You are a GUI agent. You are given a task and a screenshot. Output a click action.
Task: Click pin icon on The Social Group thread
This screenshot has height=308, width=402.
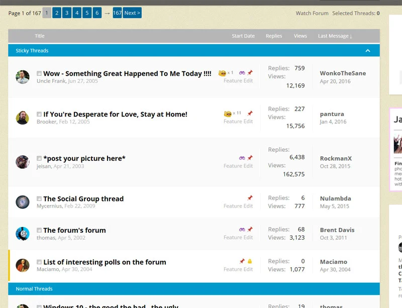(250, 198)
